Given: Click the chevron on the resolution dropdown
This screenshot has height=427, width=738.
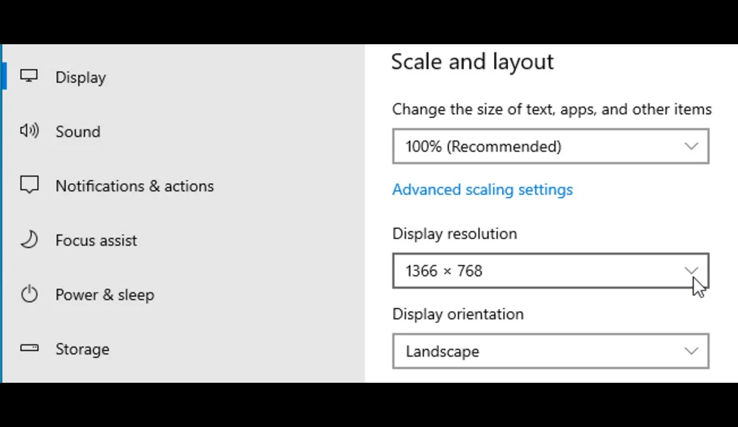Looking at the screenshot, I should tap(691, 270).
